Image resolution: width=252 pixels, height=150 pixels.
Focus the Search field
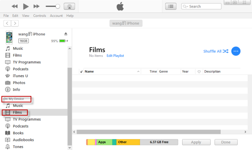click(x=201, y=6)
